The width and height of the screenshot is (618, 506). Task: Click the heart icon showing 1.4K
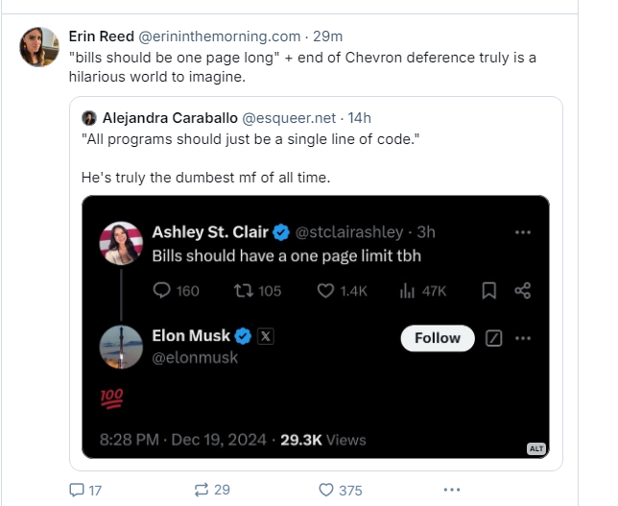click(325, 291)
